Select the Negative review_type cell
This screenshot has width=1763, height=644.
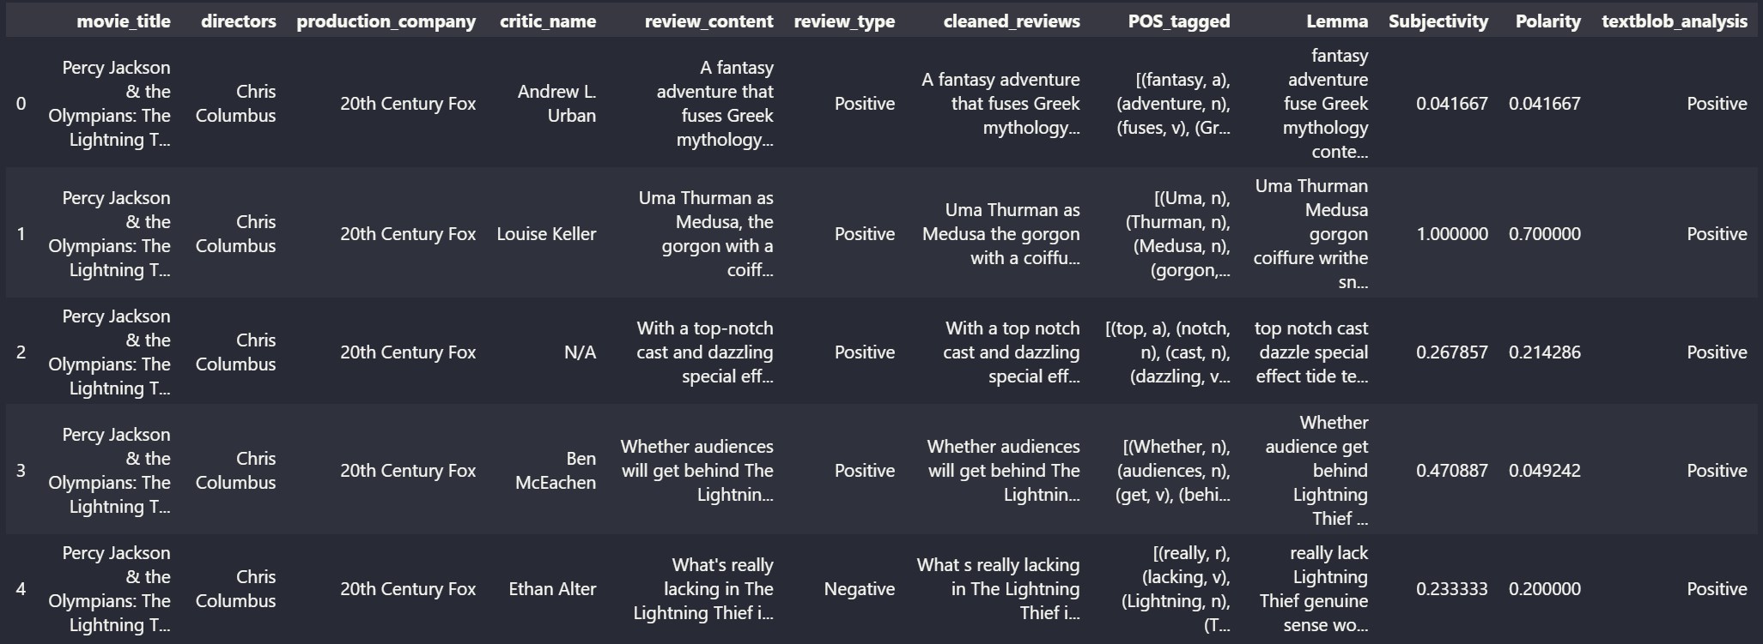[859, 589]
